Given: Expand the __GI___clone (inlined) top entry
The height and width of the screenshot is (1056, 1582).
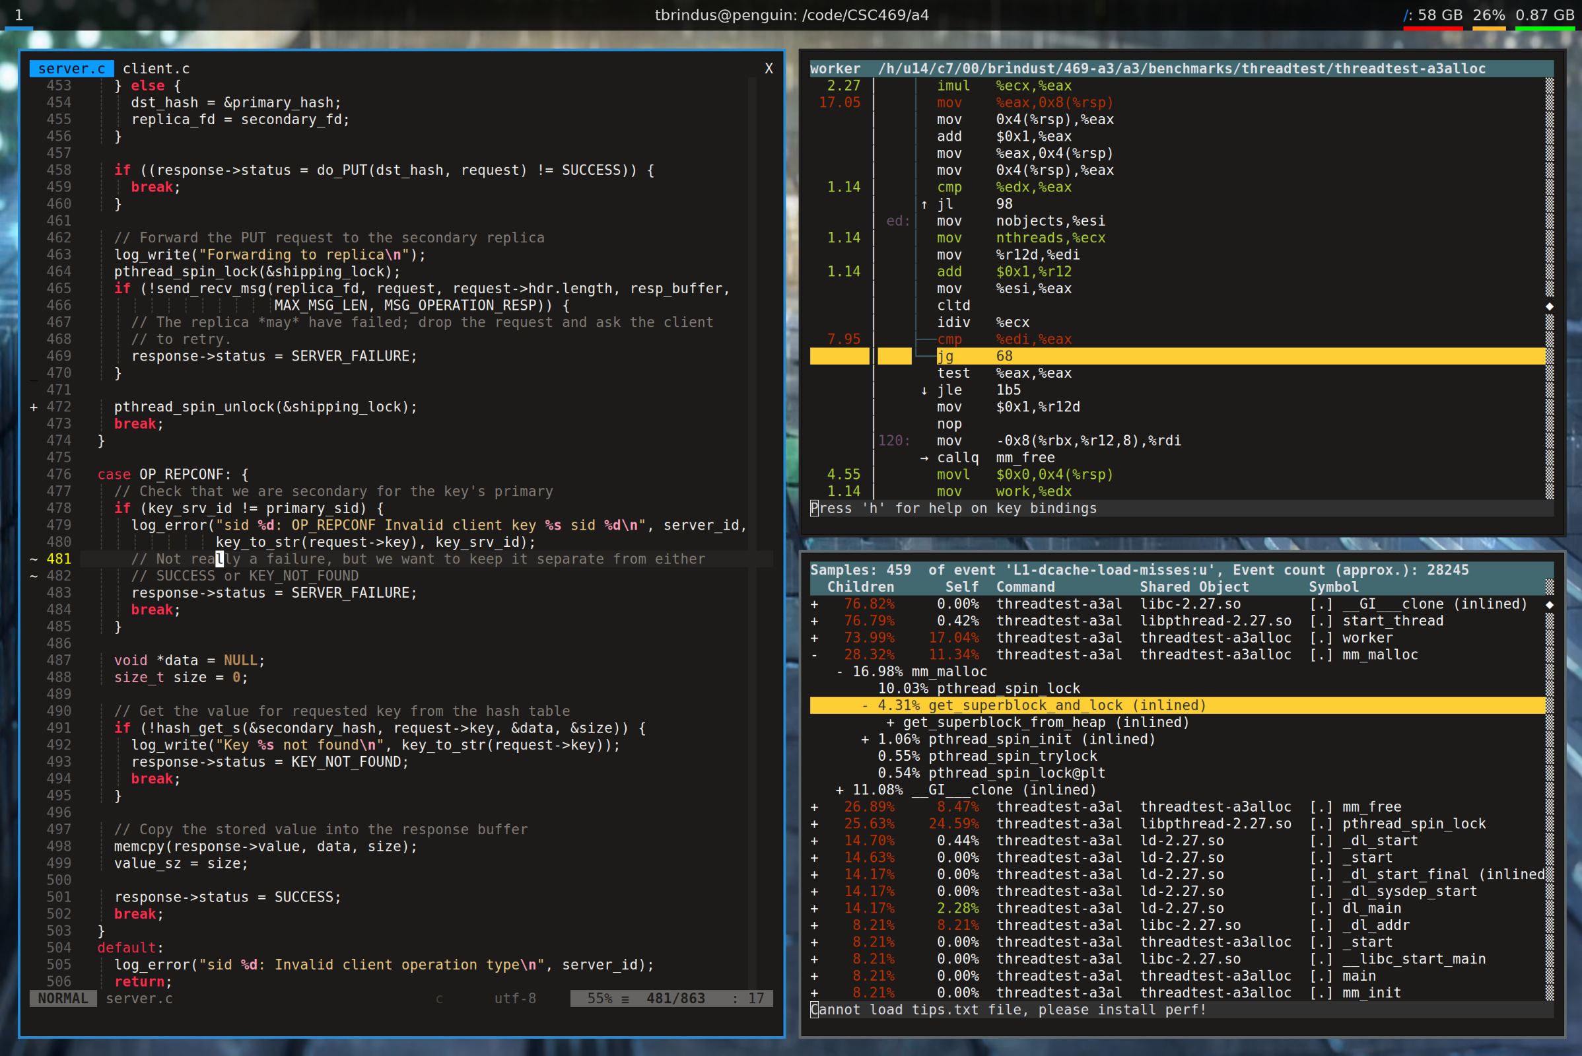Looking at the screenshot, I should tap(815, 604).
